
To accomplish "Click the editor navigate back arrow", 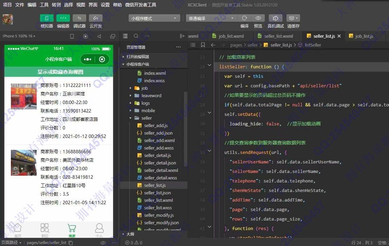I will pyautogui.click(x=213, y=45).
